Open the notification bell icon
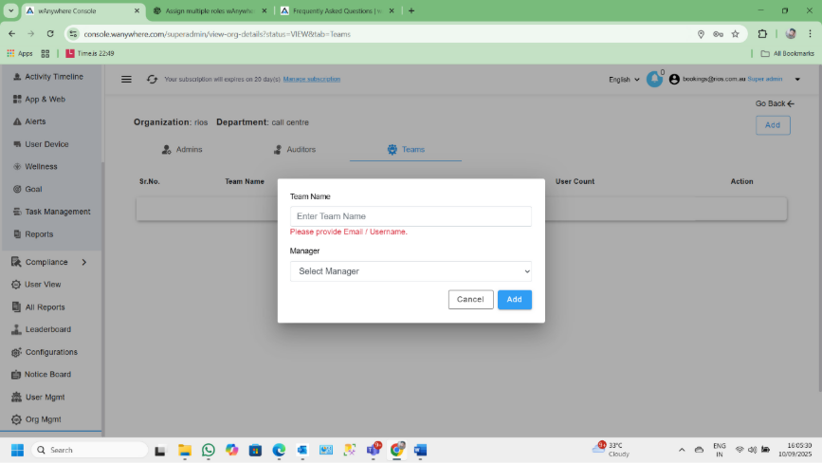The height and width of the screenshot is (464, 822). [x=654, y=80]
